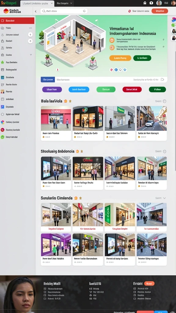The height and width of the screenshot is (313, 176).
Task: Click the dark green button in the hero banner
Action: click(x=142, y=58)
